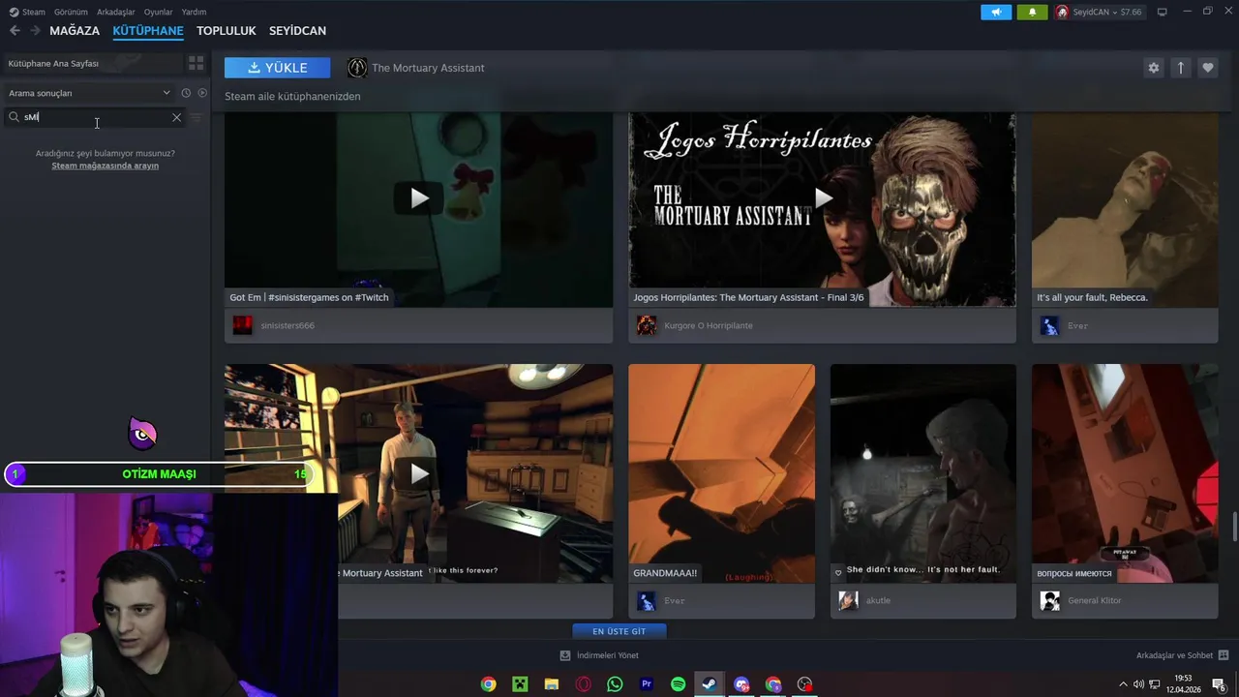
Task: Open the Ever avatar under GRANDMAAA!!
Action: pyautogui.click(x=647, y=600)
